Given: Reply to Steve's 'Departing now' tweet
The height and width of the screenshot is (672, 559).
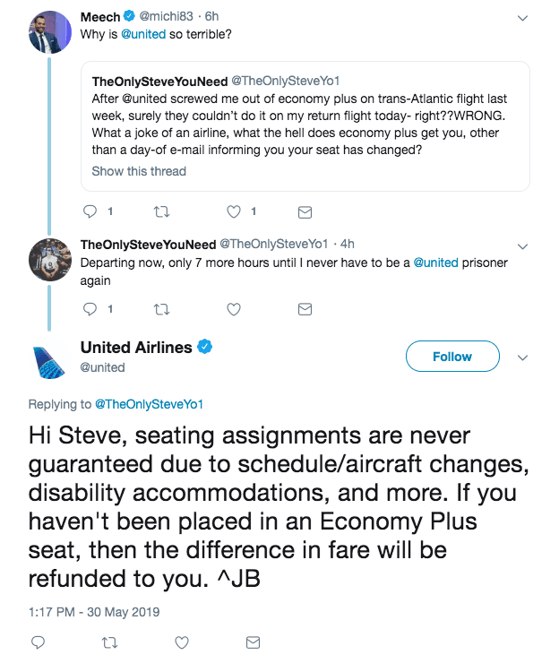Looking at the screenshot, I should tap(89, 309).
